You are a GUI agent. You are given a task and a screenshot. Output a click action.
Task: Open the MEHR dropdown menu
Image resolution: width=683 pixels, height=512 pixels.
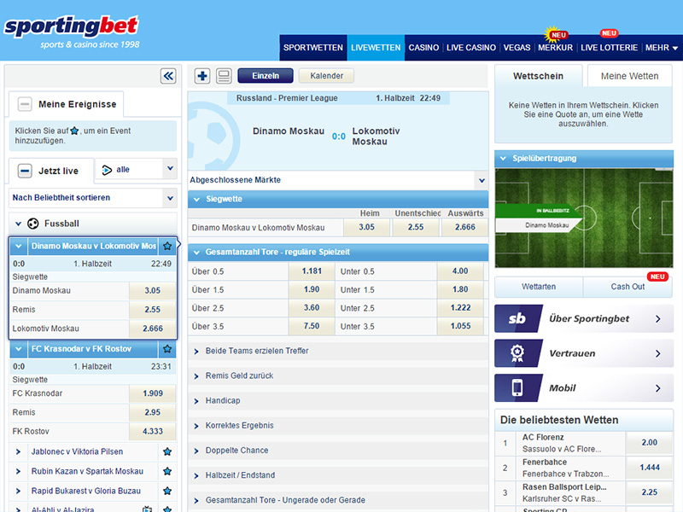pyautogui.click(x=661, y=48)
